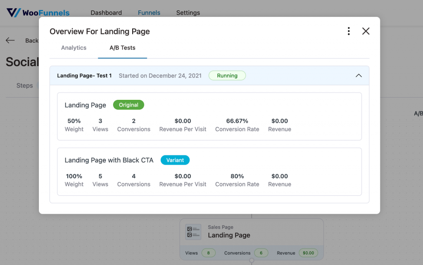
Task: Click the WooFunnels logo icon
Action: (13, 13)
